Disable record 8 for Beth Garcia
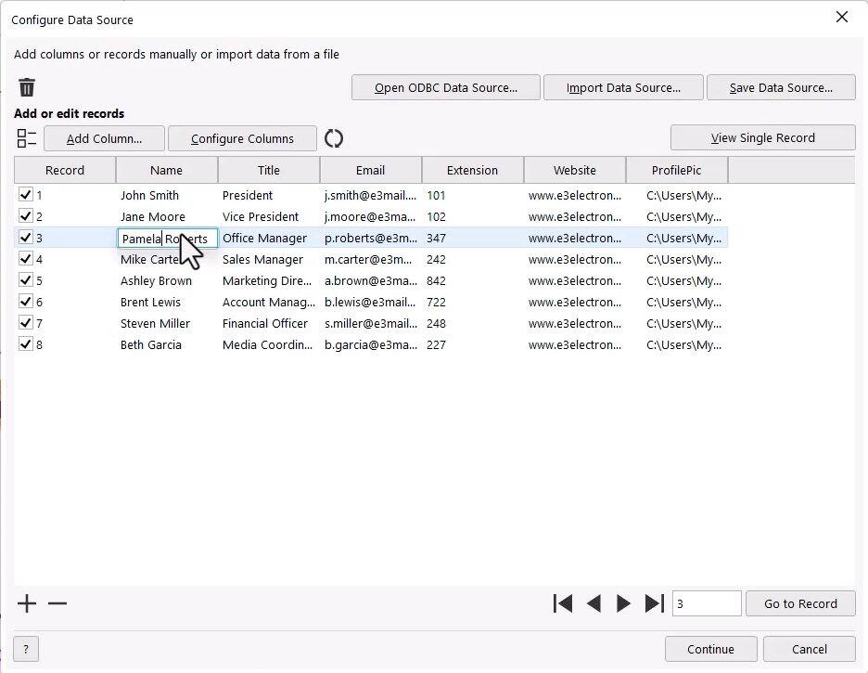The width and height of the screenshot is (868, 673). point(25,344)
